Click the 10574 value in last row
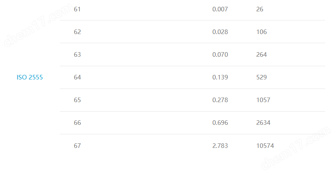 (x=265, y=146)
